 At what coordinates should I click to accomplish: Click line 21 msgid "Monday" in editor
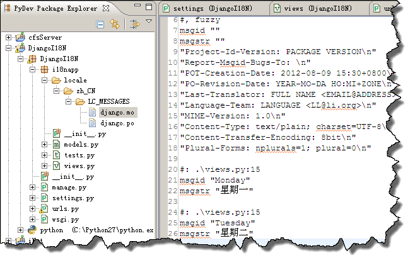pos(214,180)
